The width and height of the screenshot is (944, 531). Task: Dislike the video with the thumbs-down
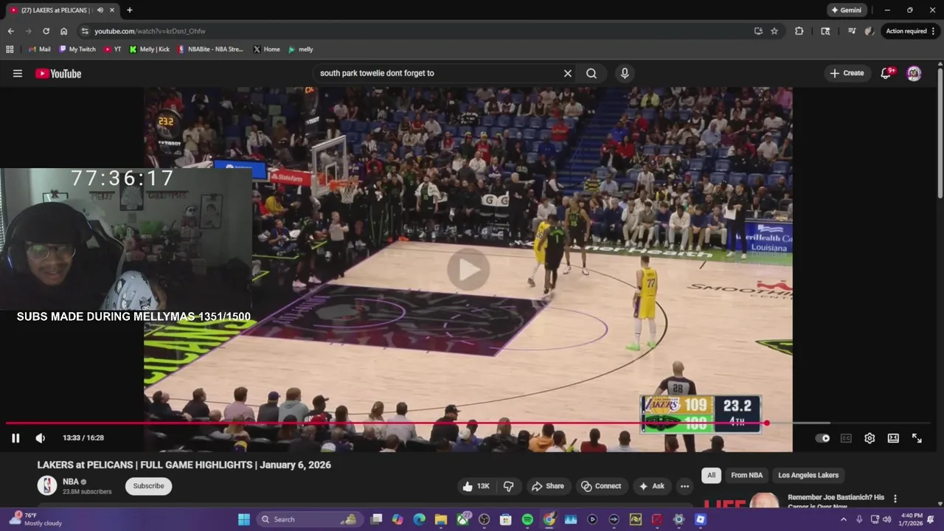[509, 486]
